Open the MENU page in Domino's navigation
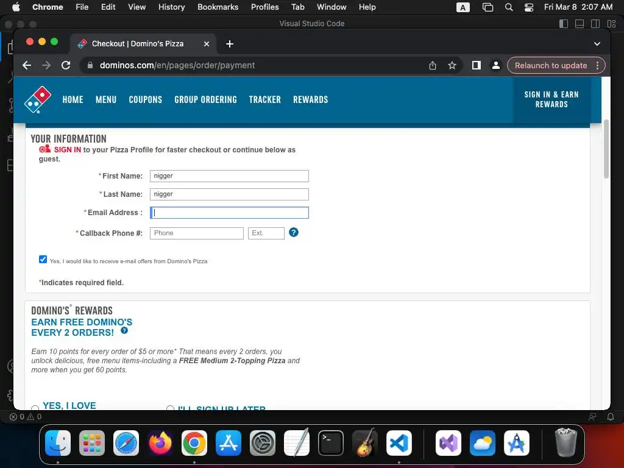 tap(106, 99)
